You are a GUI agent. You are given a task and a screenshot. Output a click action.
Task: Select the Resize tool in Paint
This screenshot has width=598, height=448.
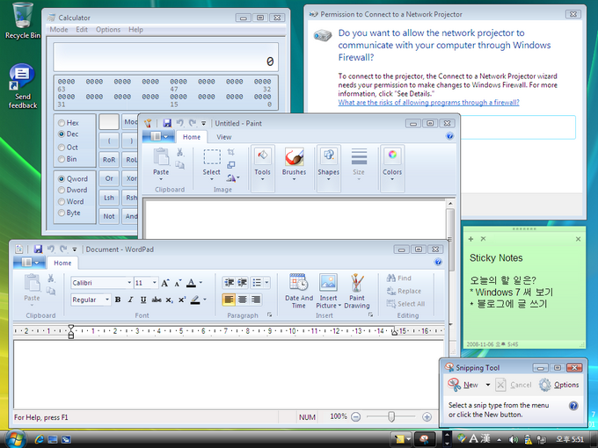pos(231,165)
